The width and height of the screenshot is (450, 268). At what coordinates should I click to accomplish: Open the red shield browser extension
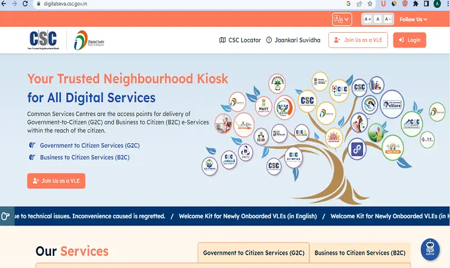coord(405,4)
